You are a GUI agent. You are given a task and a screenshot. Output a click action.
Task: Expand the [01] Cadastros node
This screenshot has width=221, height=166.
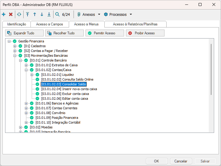(x=15, y=46)
